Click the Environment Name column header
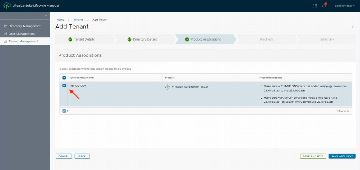Viewport: 360px width, 170px height. click(82, 78)
